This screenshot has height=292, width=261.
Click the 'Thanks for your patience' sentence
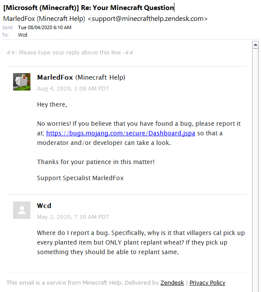96,162
